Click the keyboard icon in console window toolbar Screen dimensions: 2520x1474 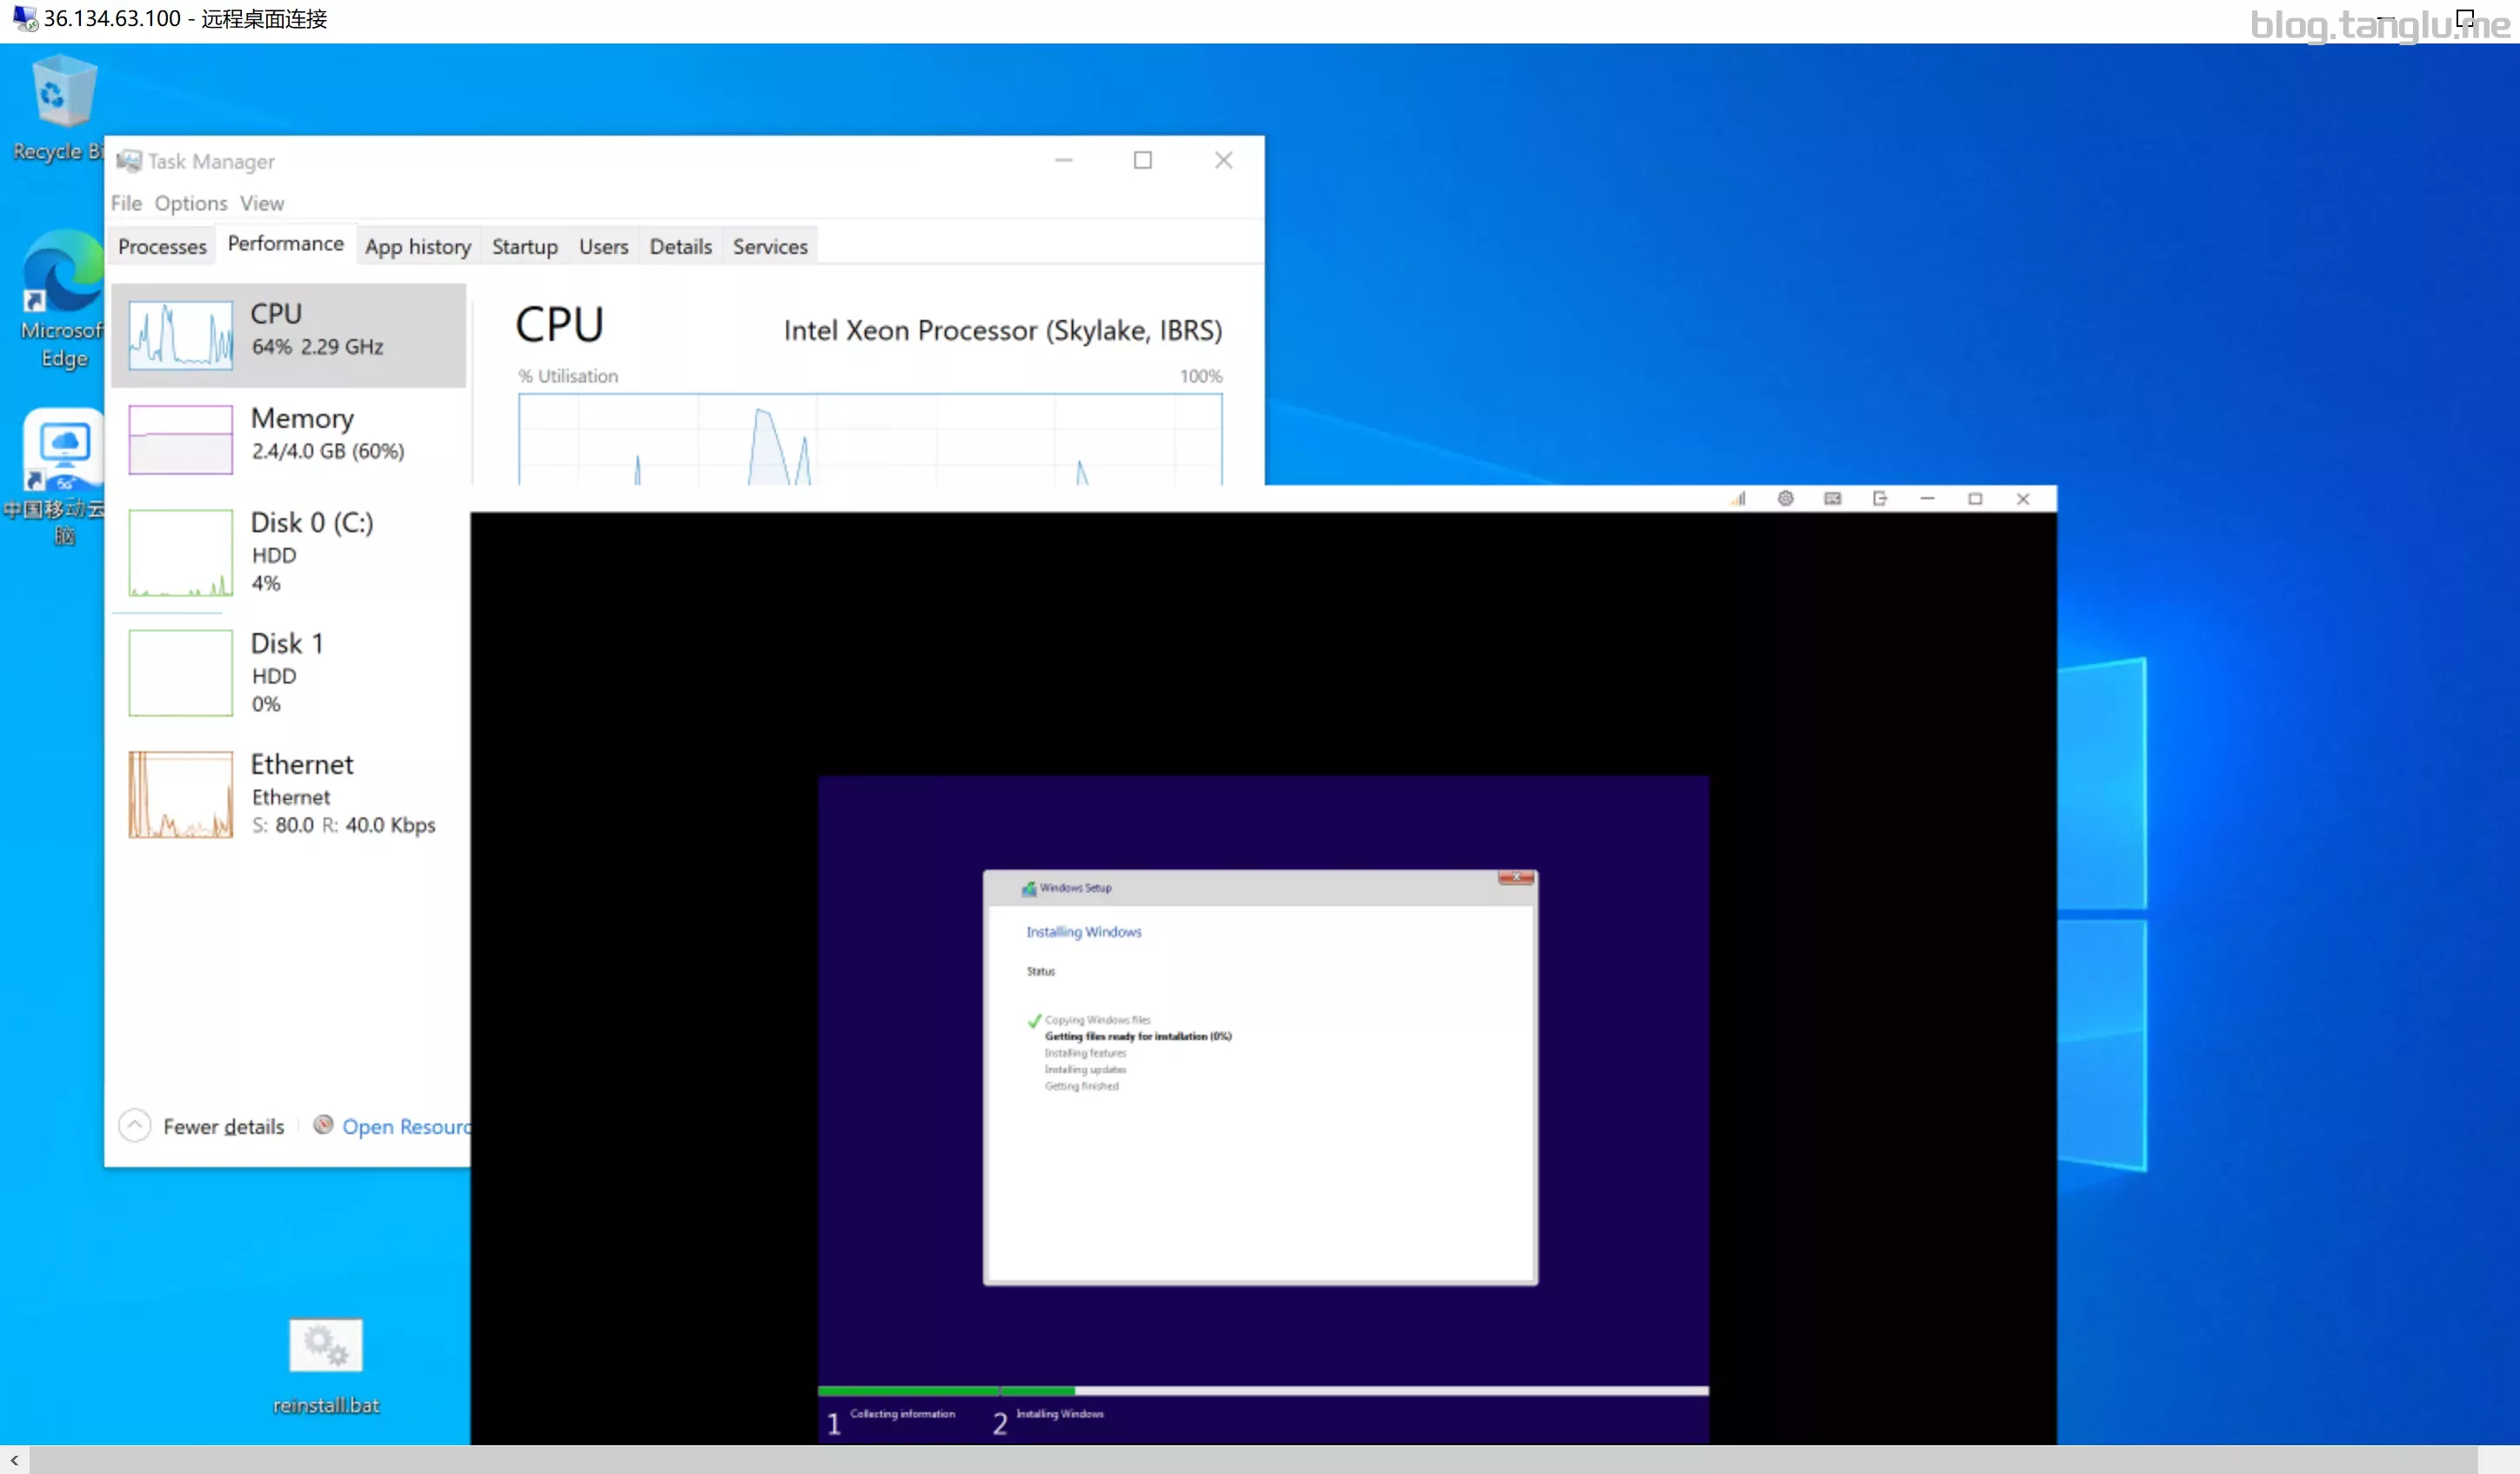tap(1832, 499)
